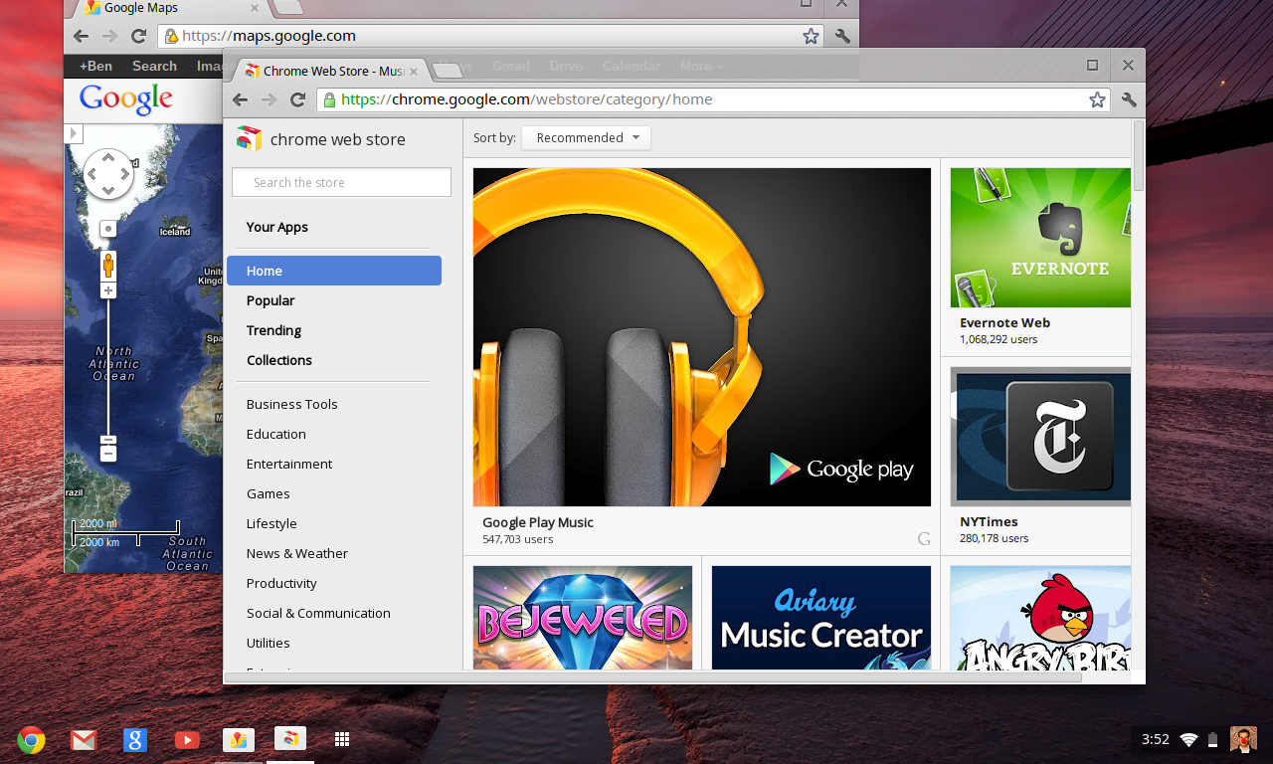This screenshot has height=764, width=1273.
Task: Open the Your Apps link
Action: [277, 227]
